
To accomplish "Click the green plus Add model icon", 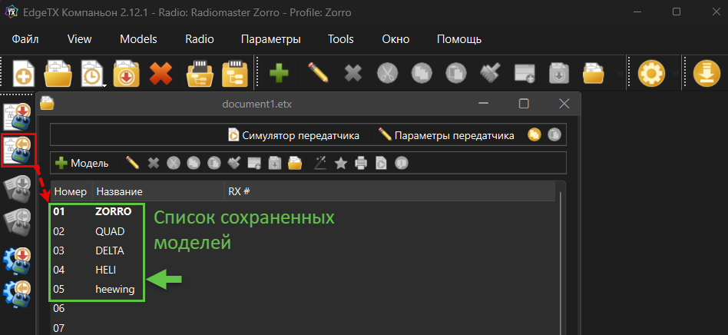I will coord(279,73).
